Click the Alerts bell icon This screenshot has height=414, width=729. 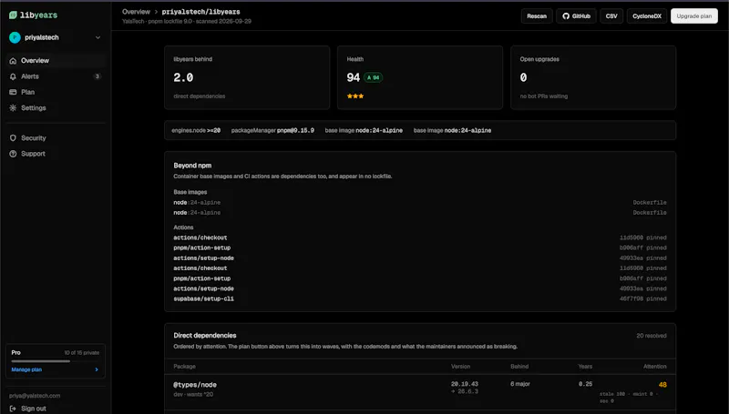13,76
